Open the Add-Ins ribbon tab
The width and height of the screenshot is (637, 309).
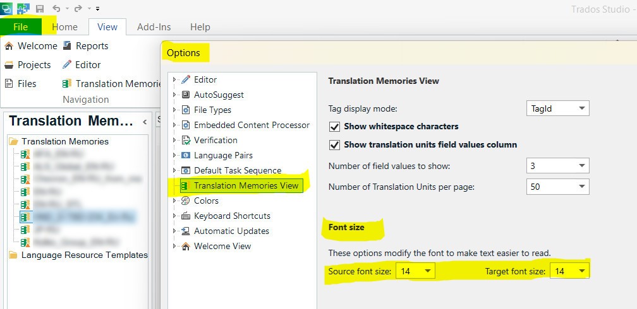pos(154,27)
